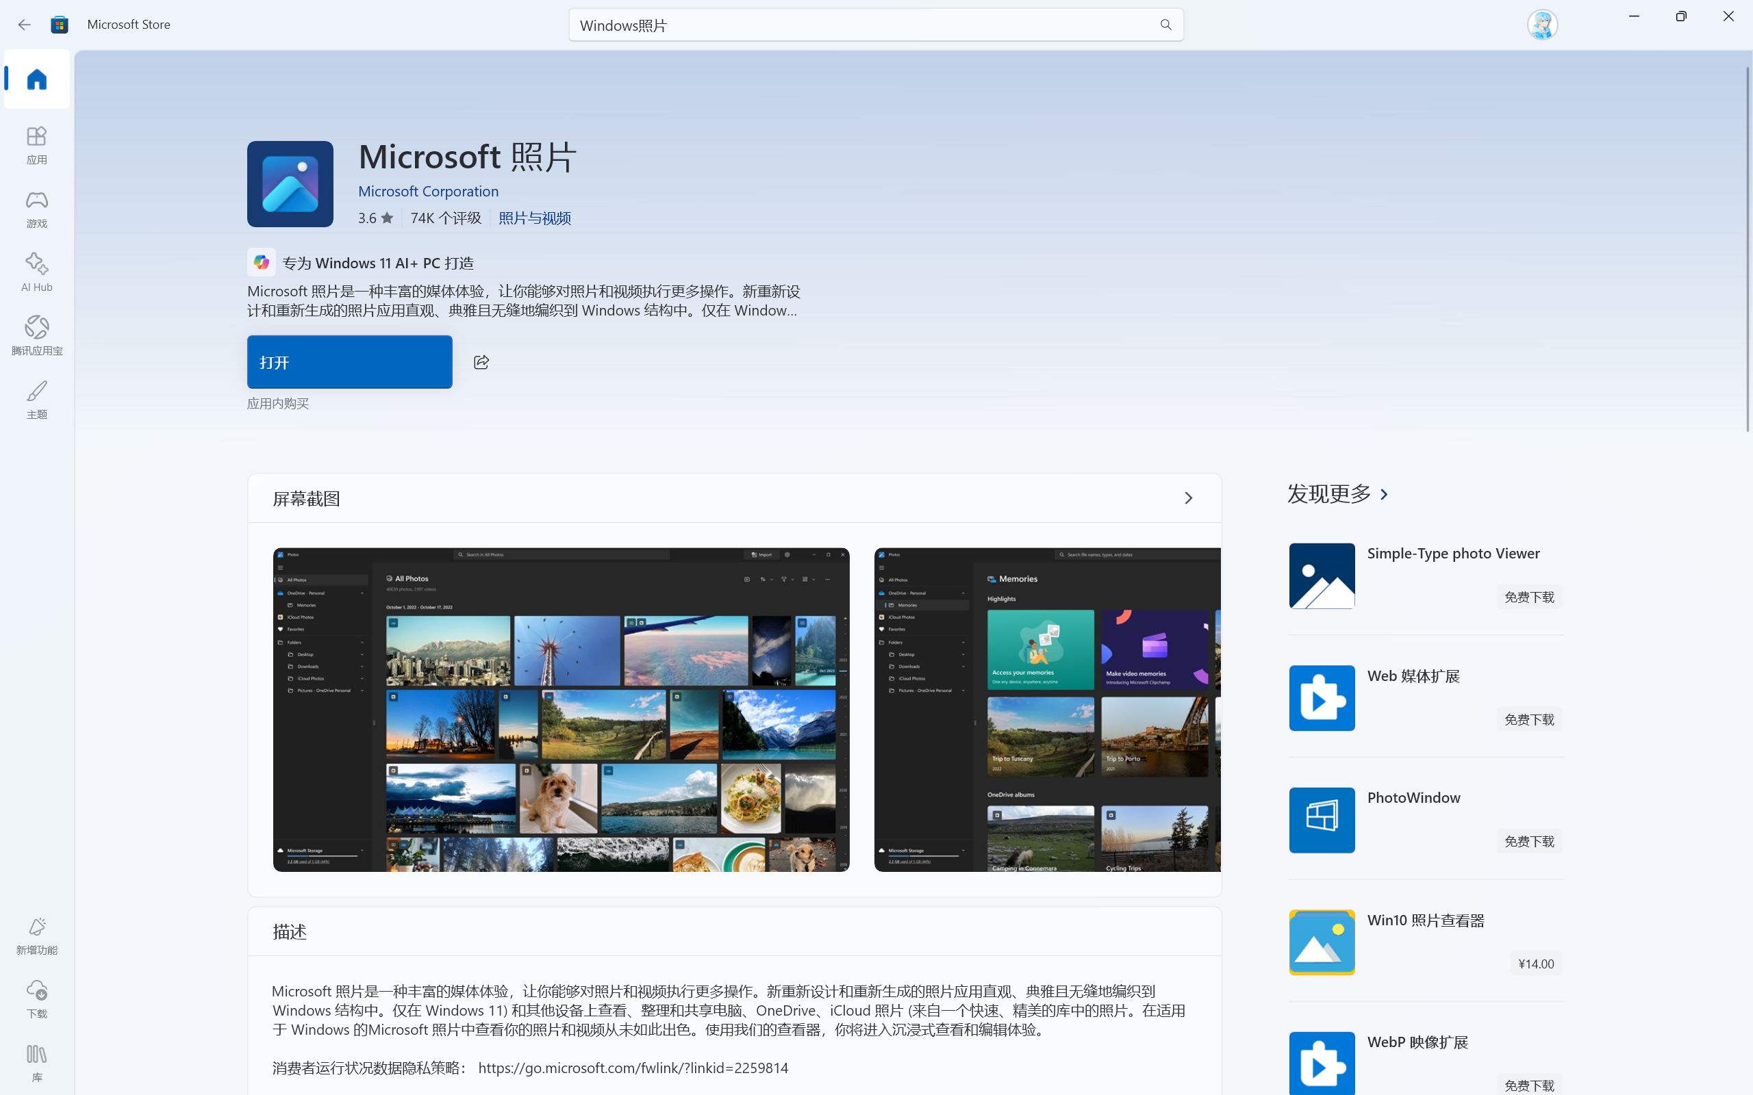Image resolution: width=1753 pixels, height=1095 pixels.
Task: Click the Copilot AI+ PC badge icon
Action: (262, 262)
